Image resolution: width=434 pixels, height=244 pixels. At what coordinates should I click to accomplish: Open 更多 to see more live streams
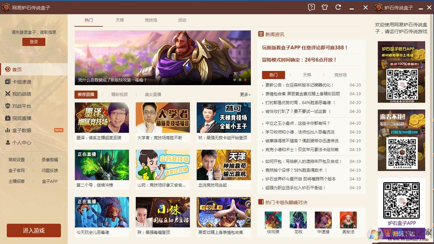245,95
